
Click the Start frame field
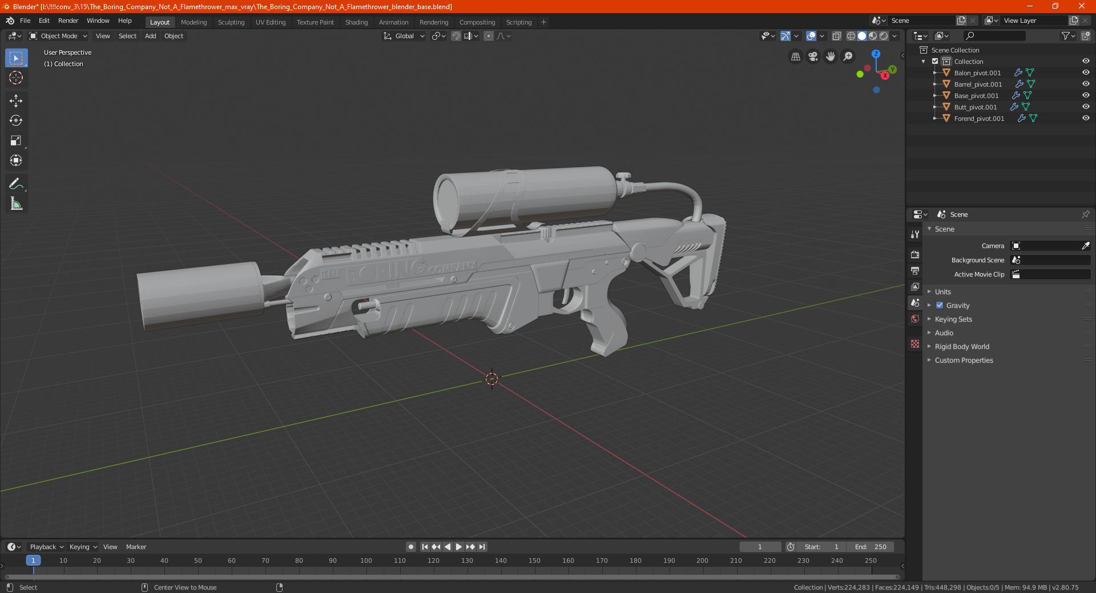click(821, 547)
